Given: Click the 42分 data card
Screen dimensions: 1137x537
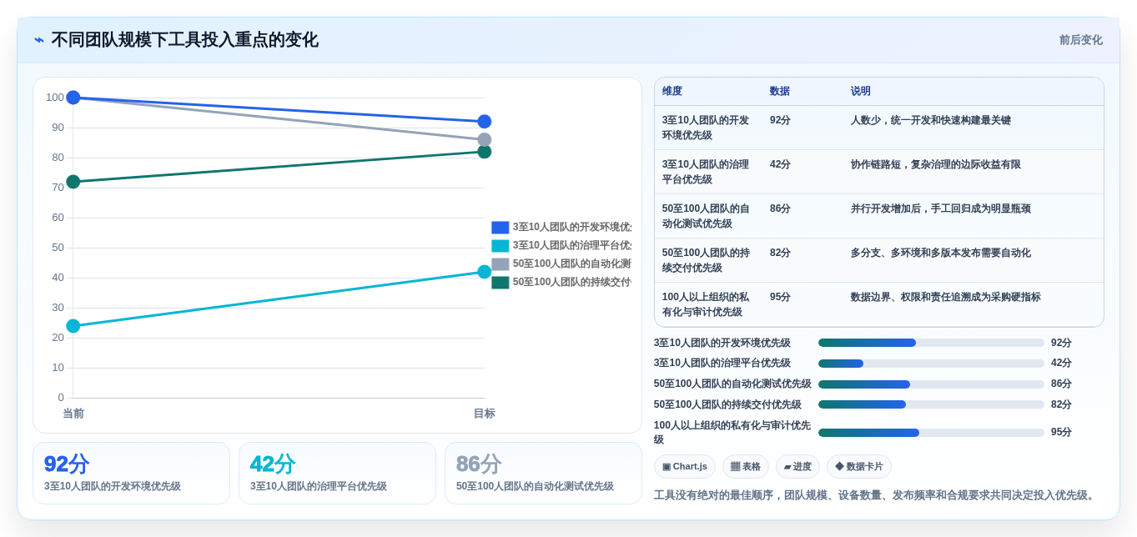Looking at the screenshot, I should (337, 474).
